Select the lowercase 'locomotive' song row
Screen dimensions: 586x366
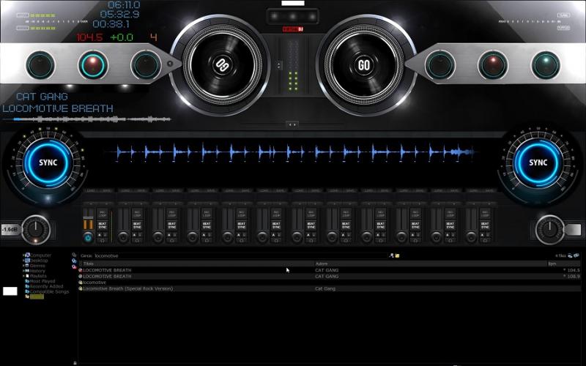(329, 283)
